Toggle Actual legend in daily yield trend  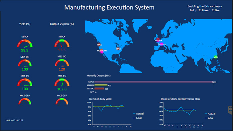pyautogui.click(x=138, y=114)
